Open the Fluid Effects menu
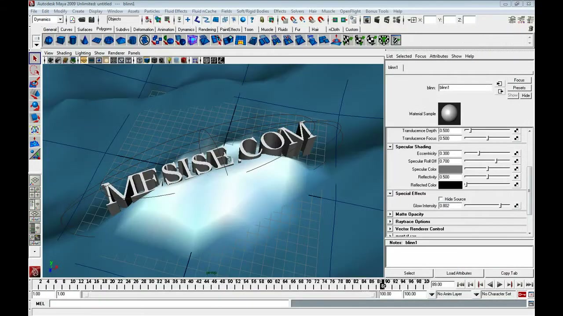 coord(175,11)
